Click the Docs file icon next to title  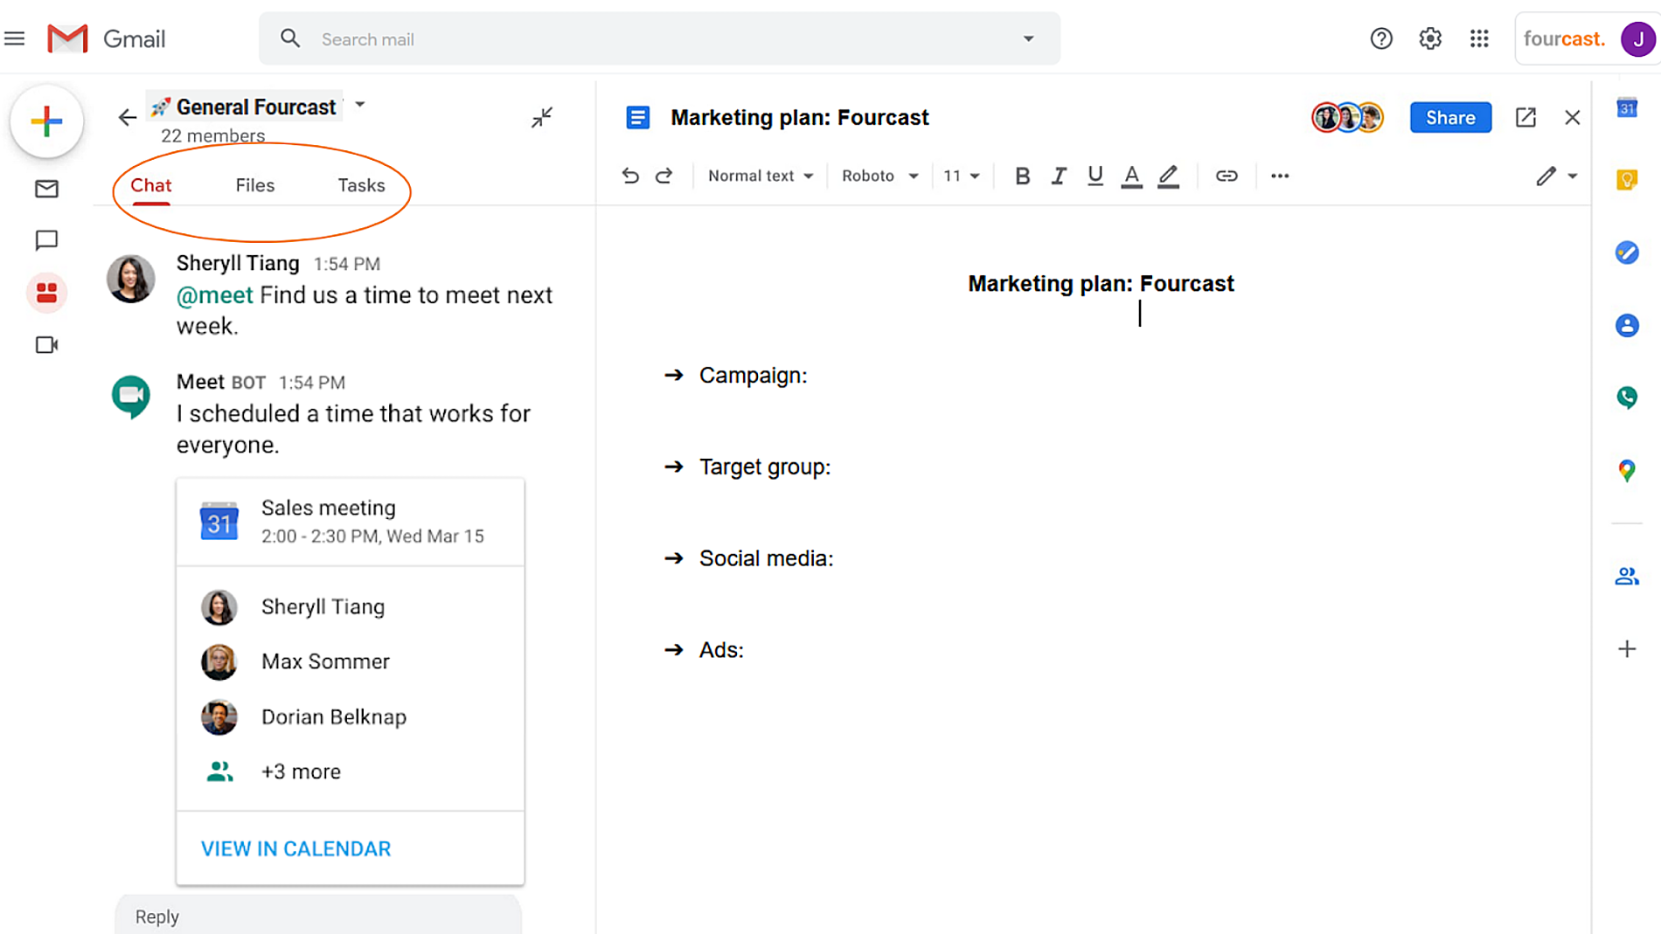tap(638, 117)
